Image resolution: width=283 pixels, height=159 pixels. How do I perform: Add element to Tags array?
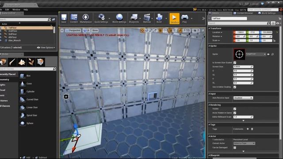coord(248,129)
